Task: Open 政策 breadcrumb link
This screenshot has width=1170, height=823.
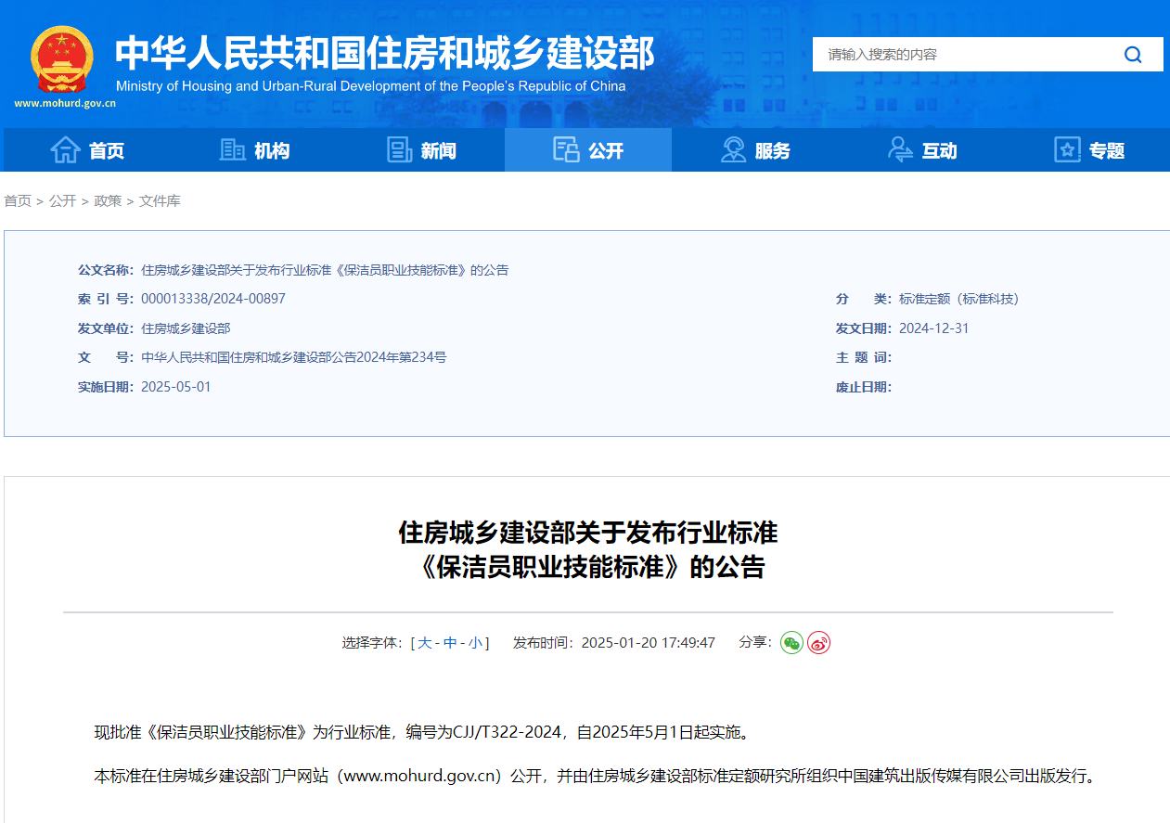Action: click(x=108, y=200)
